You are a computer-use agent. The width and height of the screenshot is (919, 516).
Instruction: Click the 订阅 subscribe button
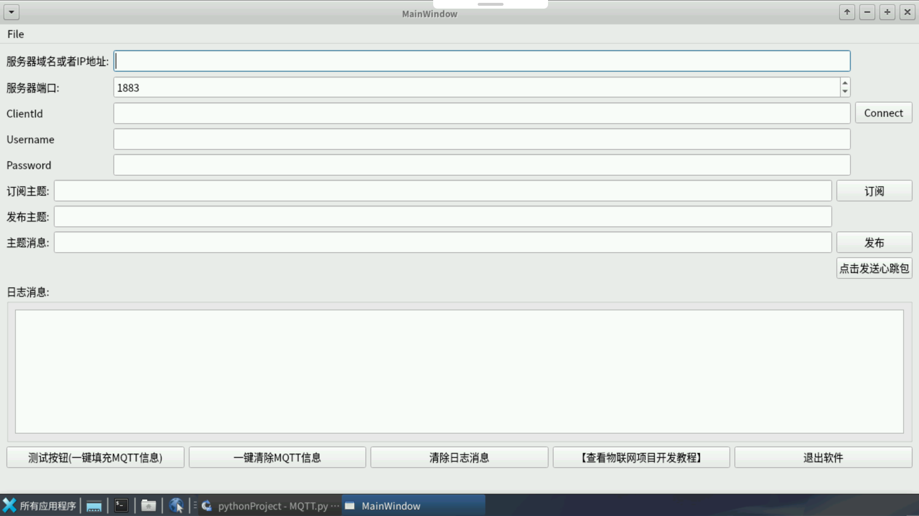(874, 191)
